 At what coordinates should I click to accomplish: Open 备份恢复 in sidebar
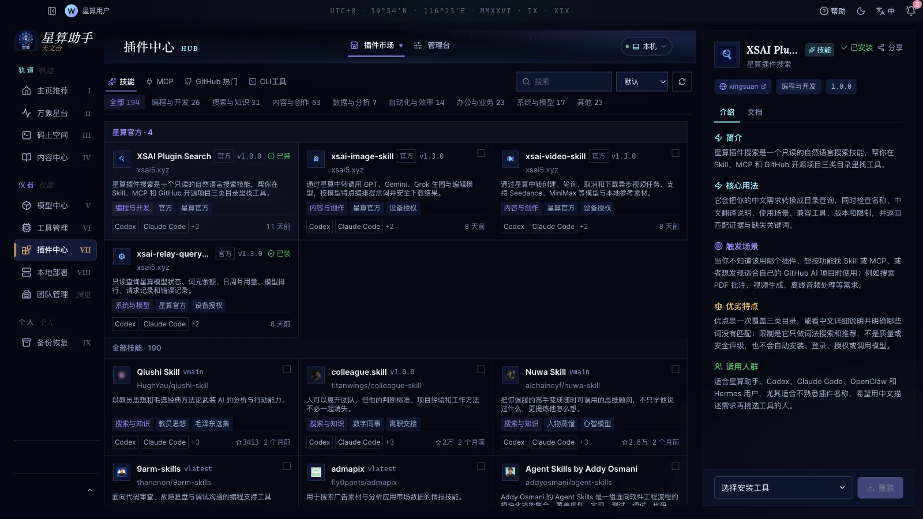click(55, 343)
